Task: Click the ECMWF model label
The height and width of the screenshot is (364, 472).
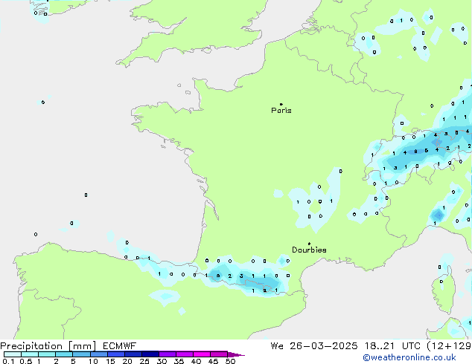Action: [x=120, y=346]
